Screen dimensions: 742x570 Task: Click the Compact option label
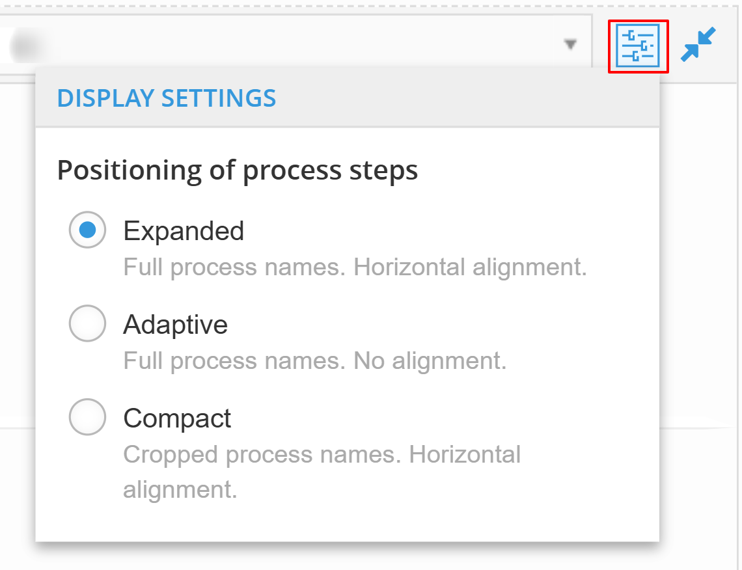pos(177,418)
